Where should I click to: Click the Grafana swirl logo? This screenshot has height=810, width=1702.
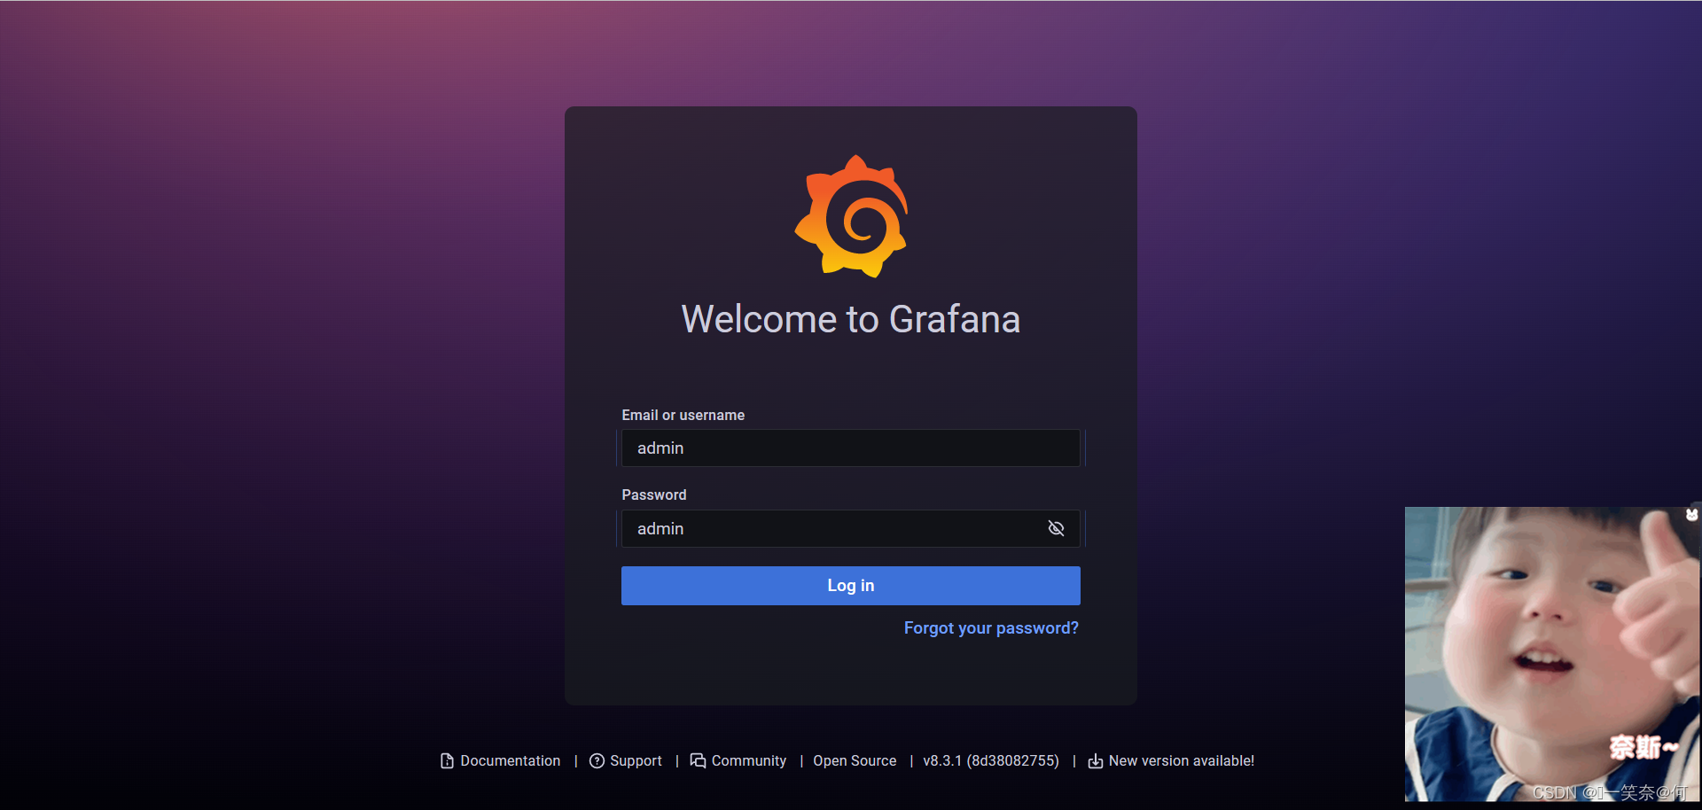click(x=851, y=216)
